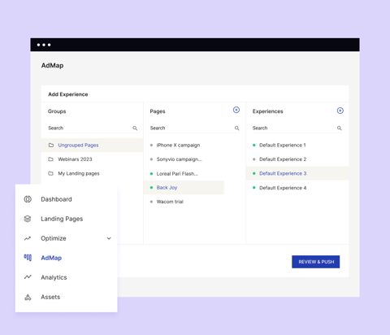Select Default Experience 3
The height and width of the screenshot is (335, 390).
click(297, 173)
